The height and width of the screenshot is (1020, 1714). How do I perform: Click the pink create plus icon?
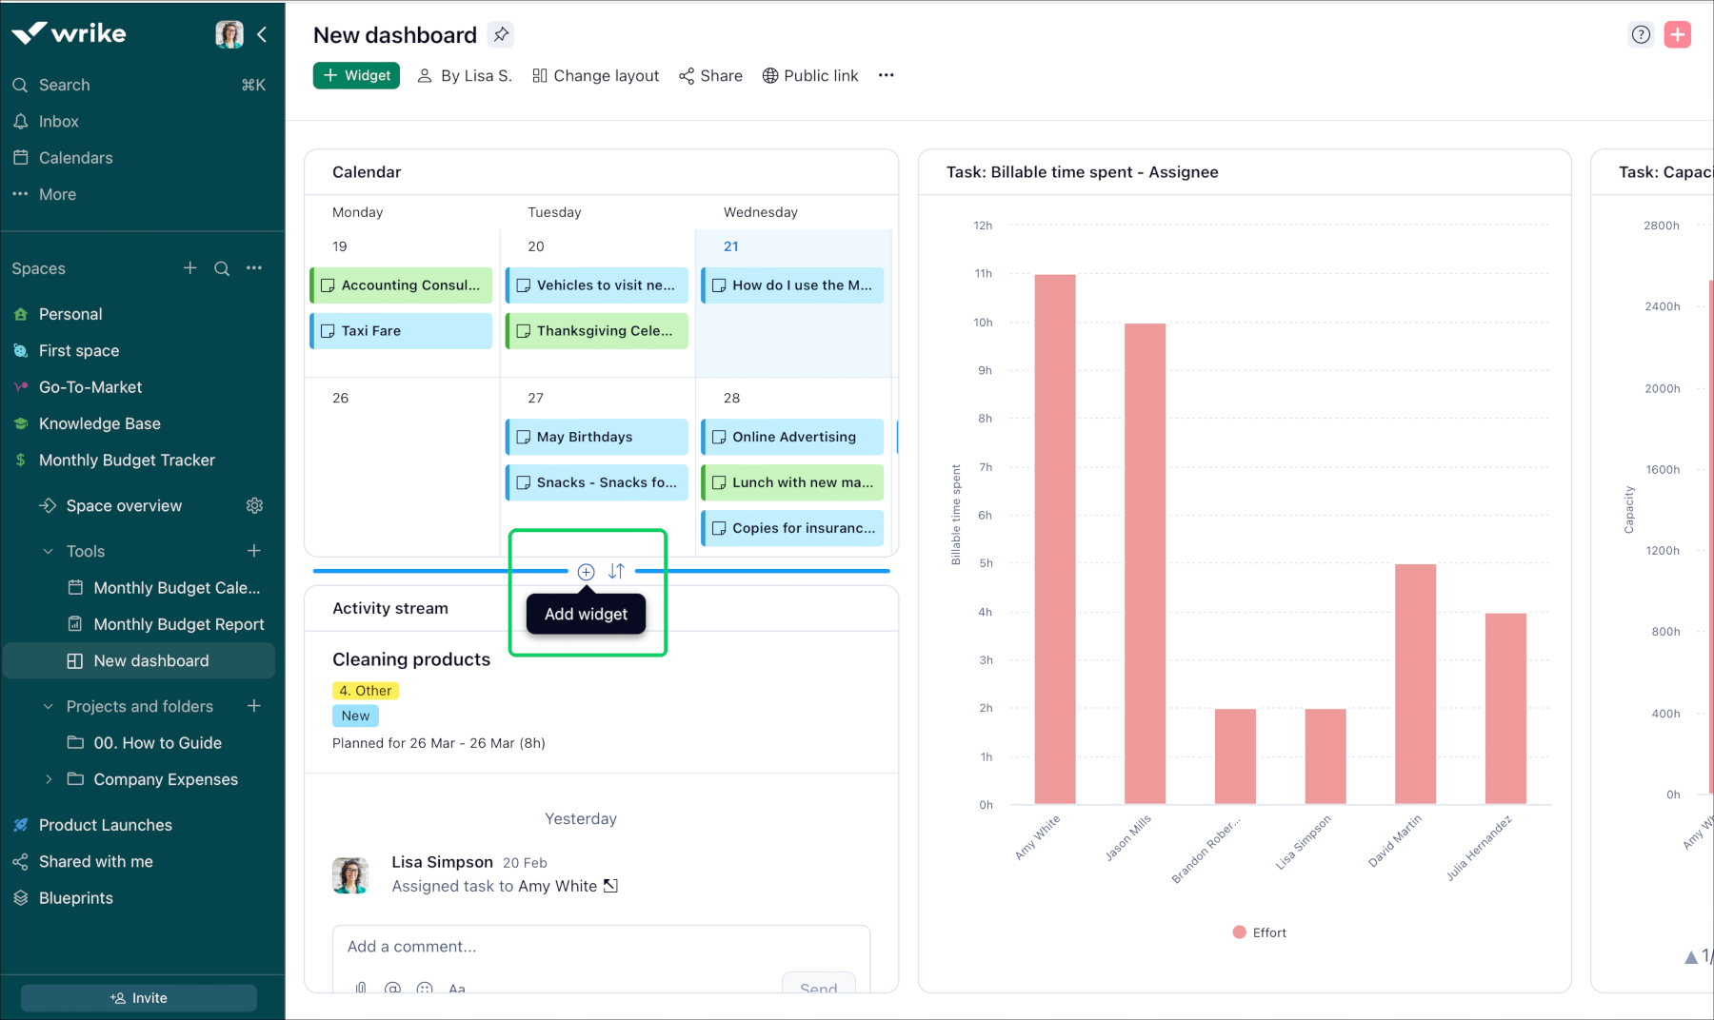coord(1678,33)
